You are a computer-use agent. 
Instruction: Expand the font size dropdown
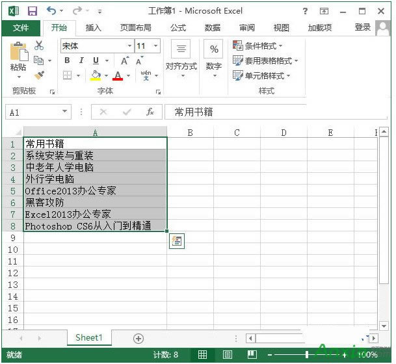[x=156, y=45]
